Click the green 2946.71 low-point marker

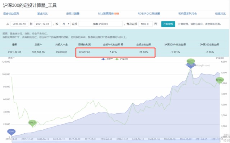point(32,123)
